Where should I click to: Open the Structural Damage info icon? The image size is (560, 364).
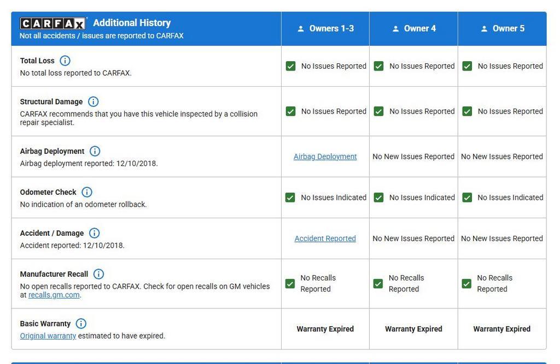pyautogui.click(x=93, y=102)
